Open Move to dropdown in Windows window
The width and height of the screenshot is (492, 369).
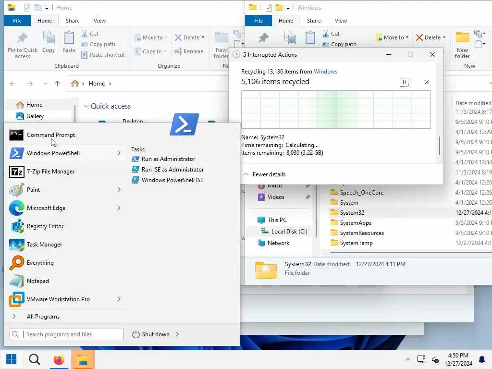point(407,37)
